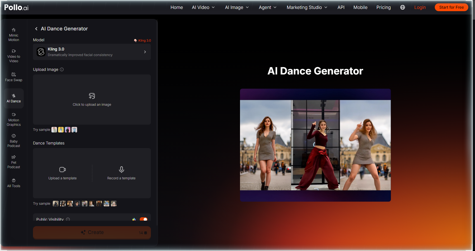Screen dimensions: 475x251
Task: Click the Upload a template camera icon
Action: [x=63, y=170]
